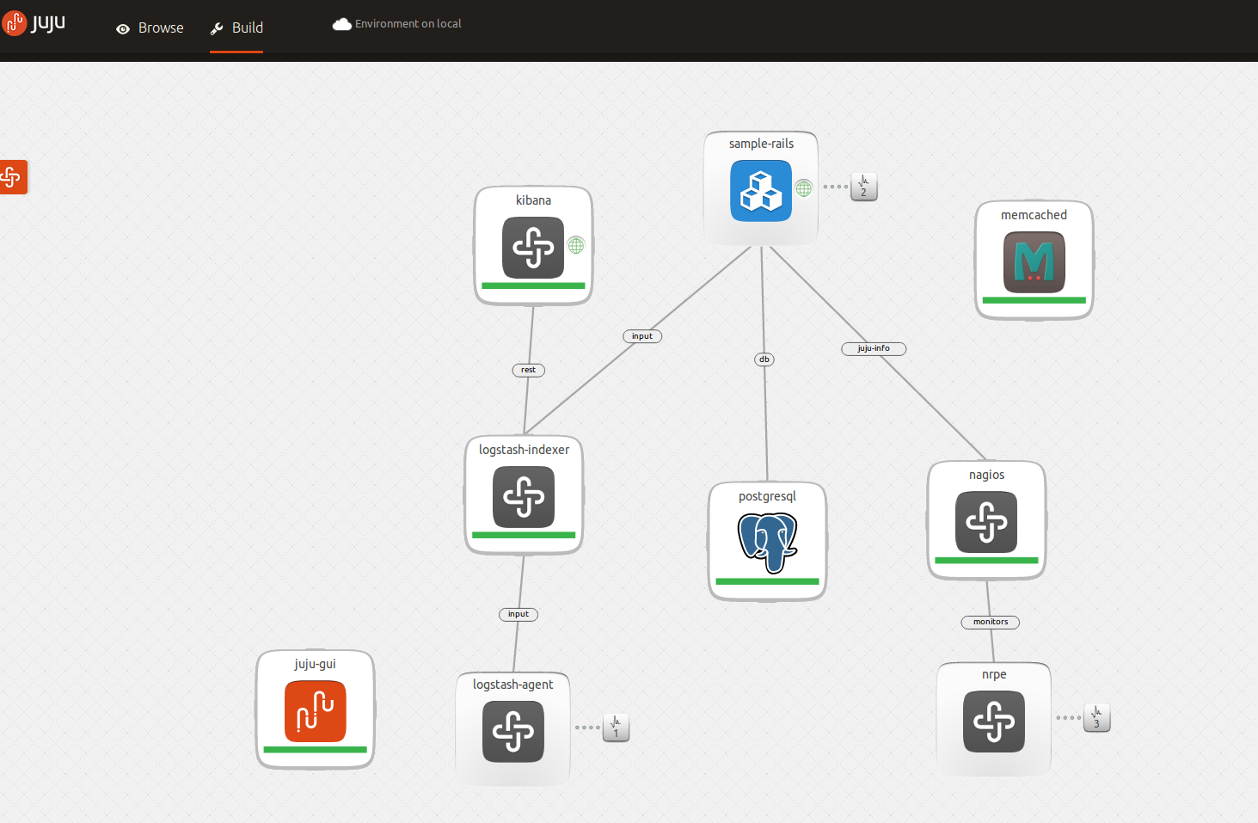The image size is (1258, 823).
Task: Click the green health bar on postgresql
Action: click(767, 581)
